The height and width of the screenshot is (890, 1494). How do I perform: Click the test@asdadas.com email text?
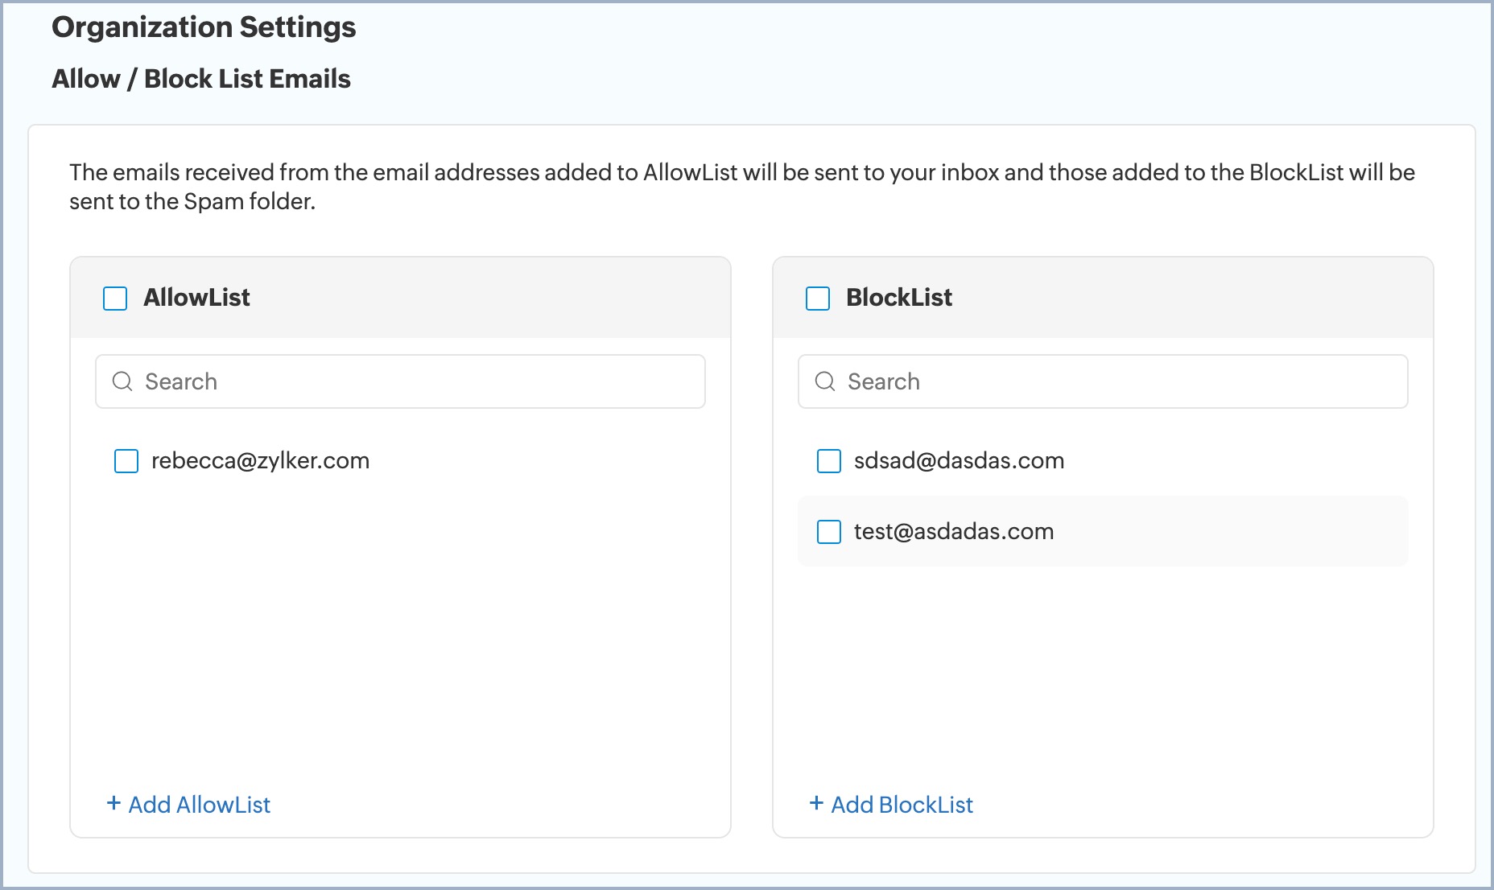point(954,532)
